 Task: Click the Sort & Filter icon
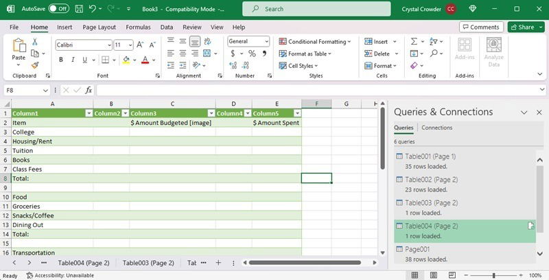click(434, 42)
